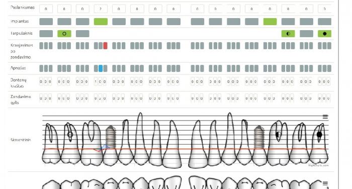Open the lower teeth chart hamburger menu
Viewport: 352px width, 189px height.
pos(325,183)
